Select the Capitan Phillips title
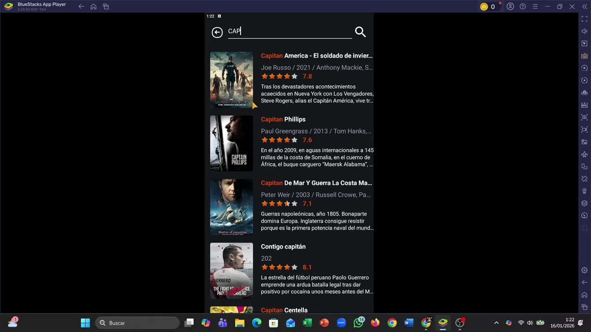Screen dimensions: 591x332 (x=283, y=119)
